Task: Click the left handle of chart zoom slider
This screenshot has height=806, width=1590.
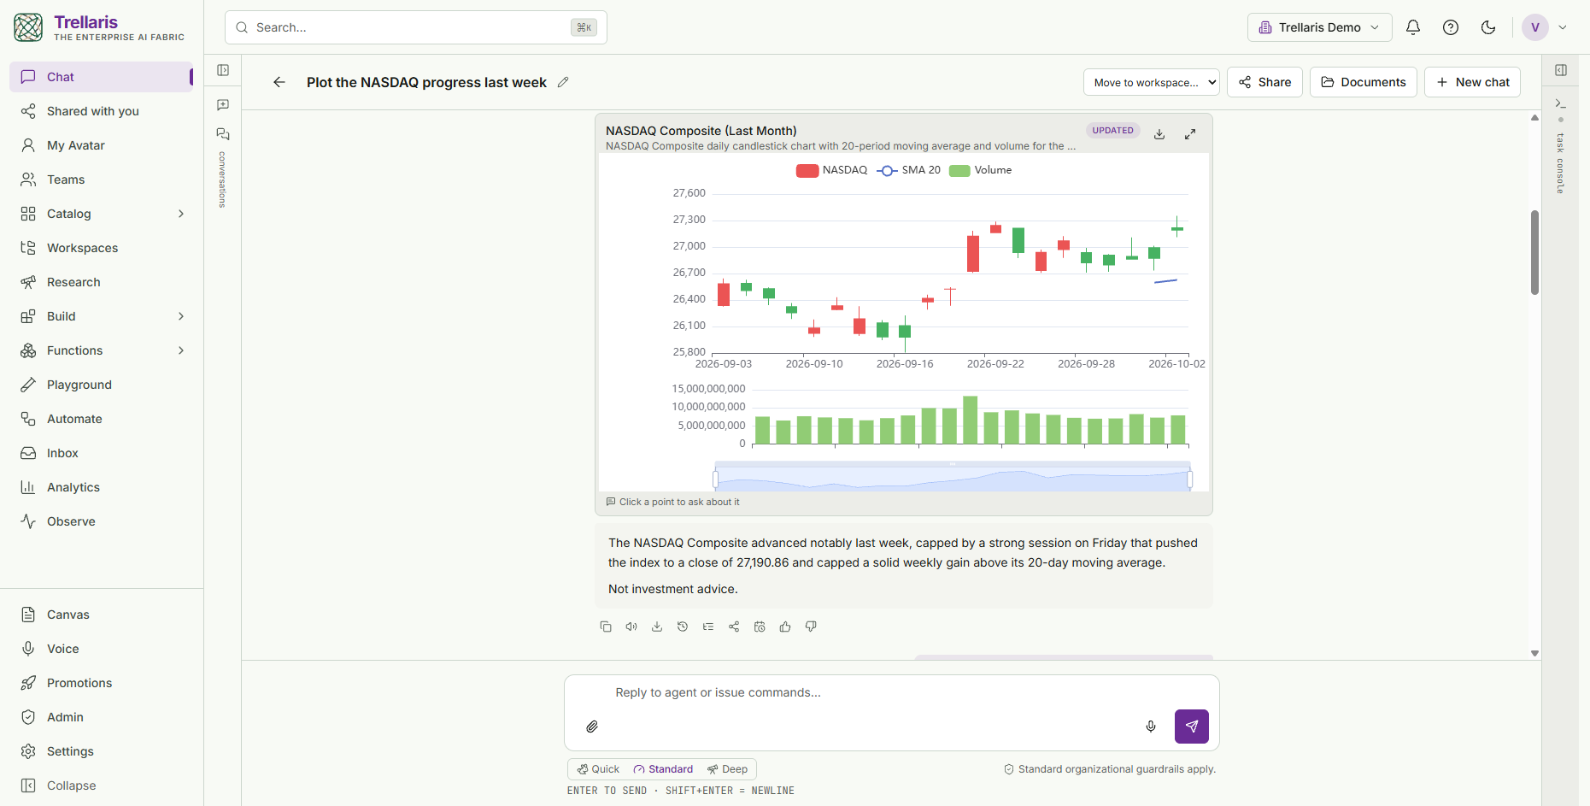Action: [715, 479]
